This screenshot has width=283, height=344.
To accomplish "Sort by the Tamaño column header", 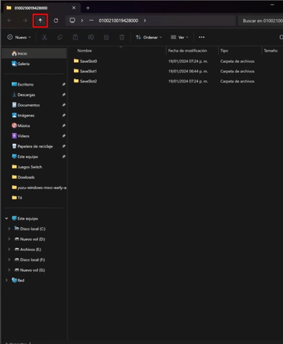I will click(x=271, y=51).
